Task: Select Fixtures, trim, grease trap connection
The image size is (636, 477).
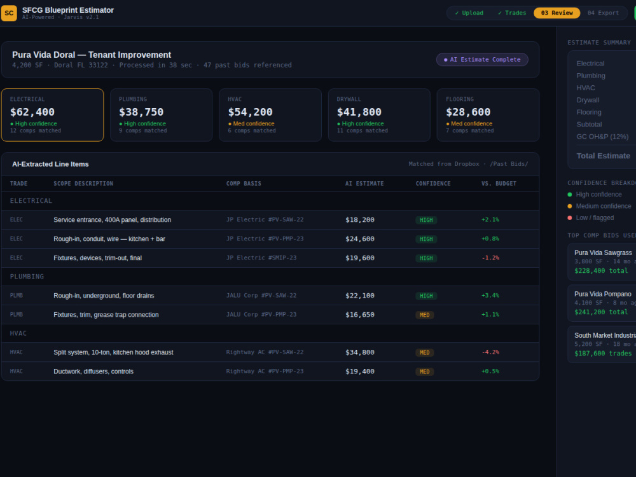Action: click(270, 315)
